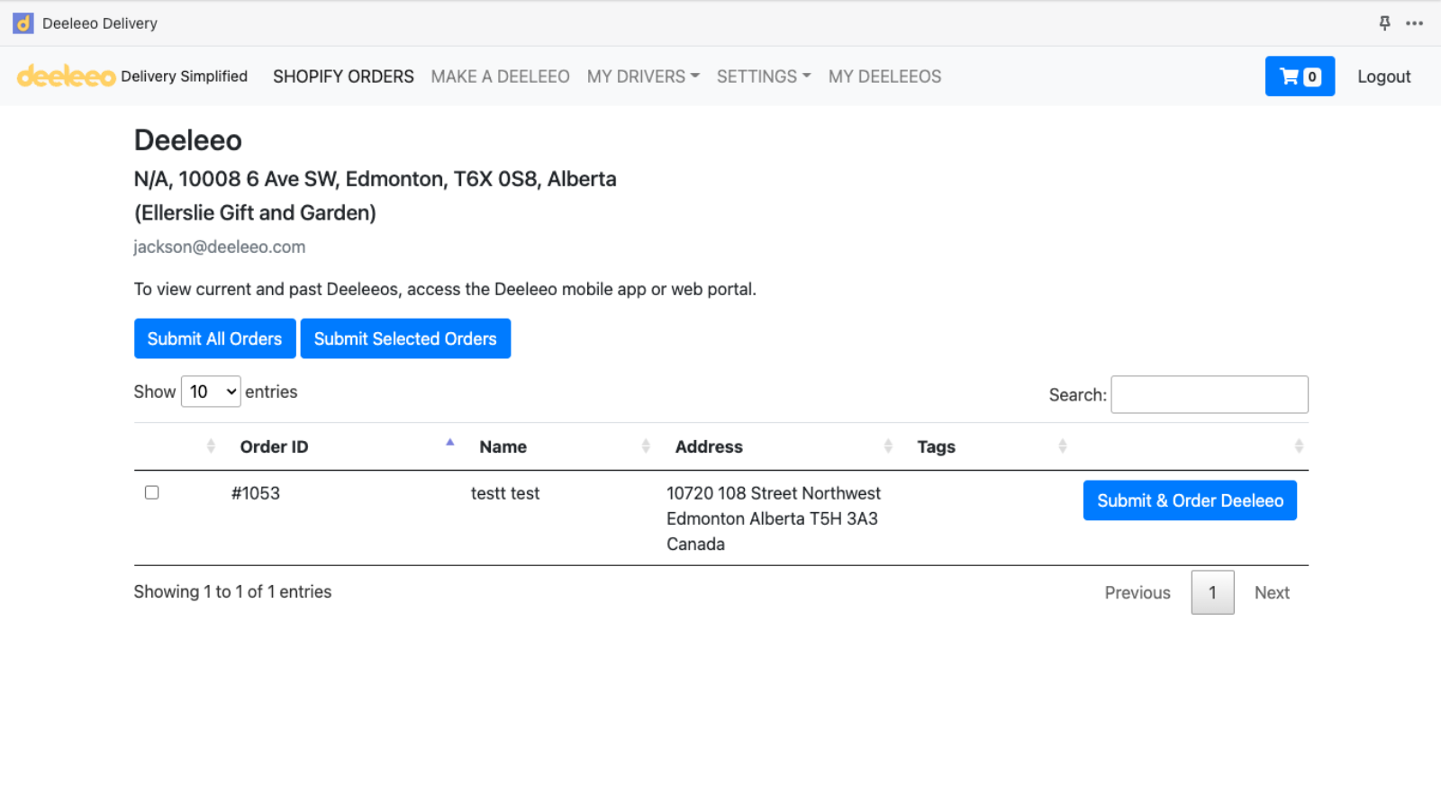Go to Next page of entries

(x=1272, y=593)
